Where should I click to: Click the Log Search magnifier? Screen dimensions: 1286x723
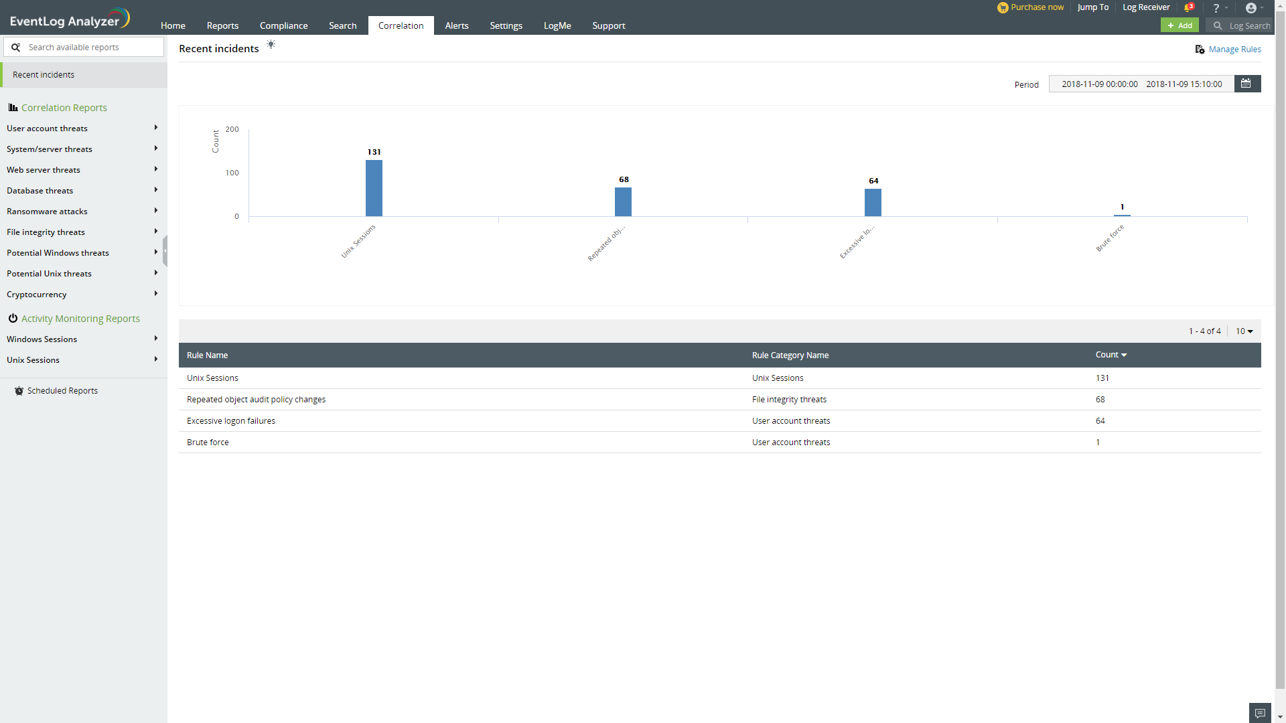tap(1218, 25)
